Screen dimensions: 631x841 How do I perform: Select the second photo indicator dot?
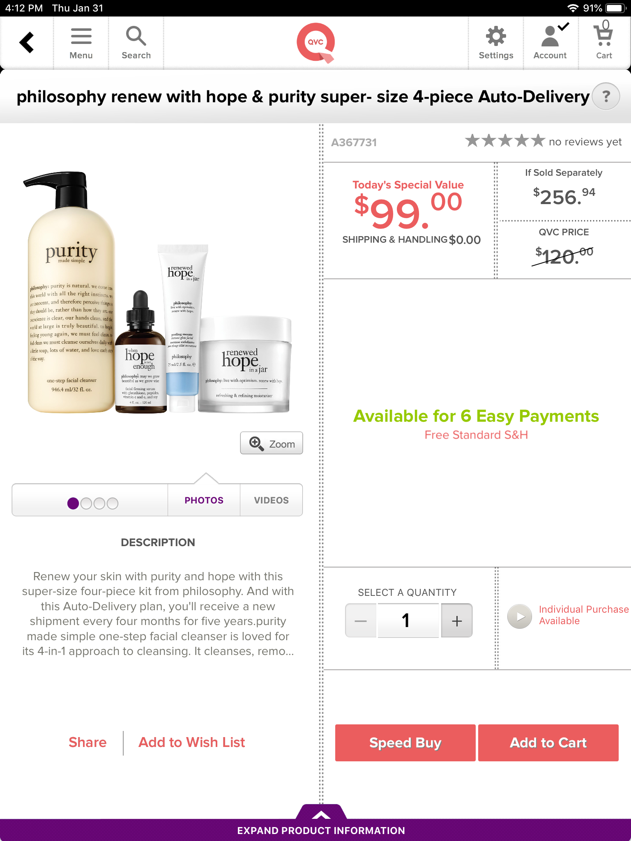[x=86, y=503]
